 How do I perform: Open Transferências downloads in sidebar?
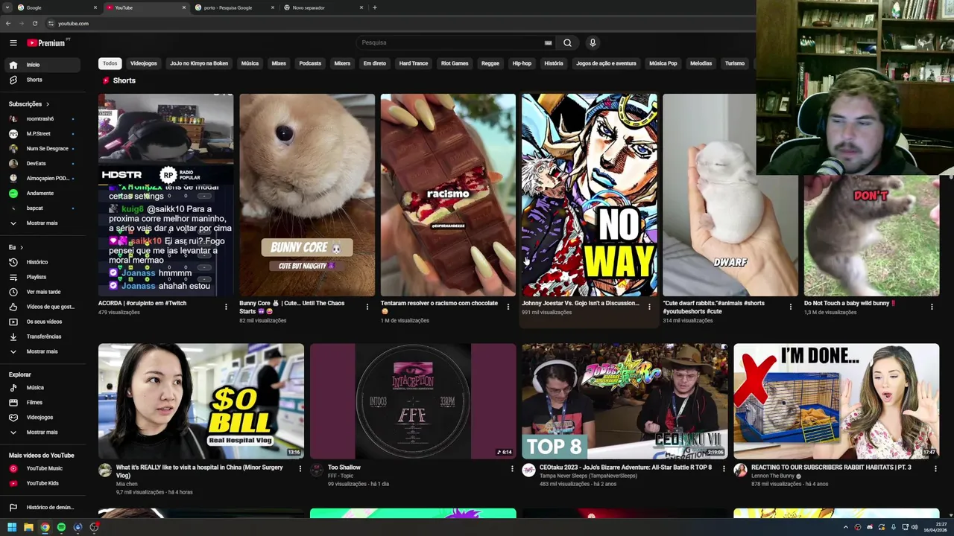[42, 336]
